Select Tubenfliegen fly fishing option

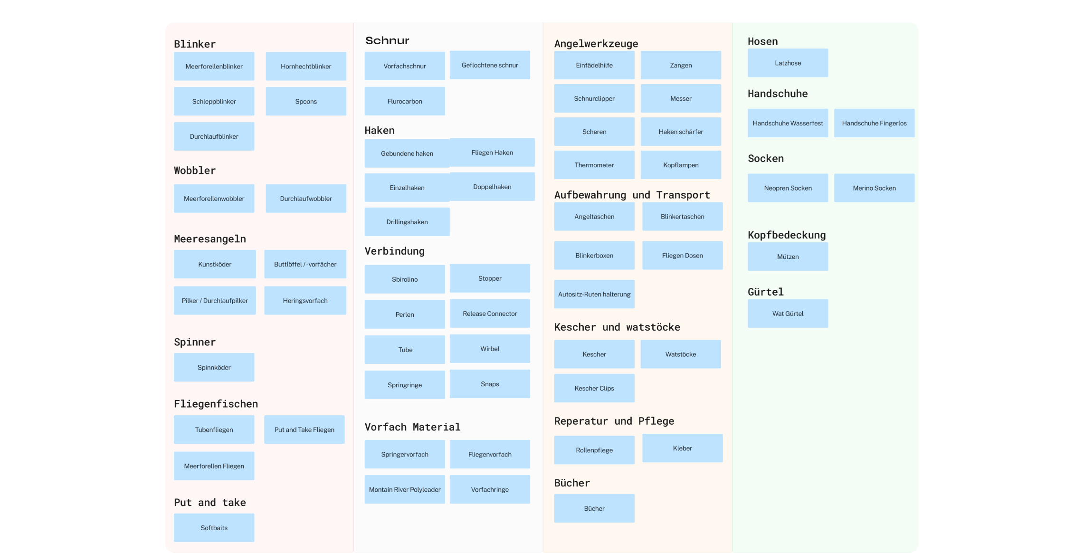pos(214,429)
